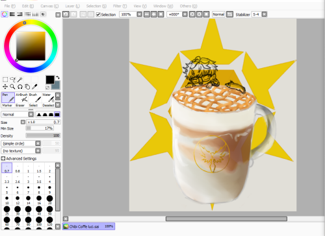Open the rotation angle dropdown
Viewport: 325px width, 236px height.
pos(185,14)
